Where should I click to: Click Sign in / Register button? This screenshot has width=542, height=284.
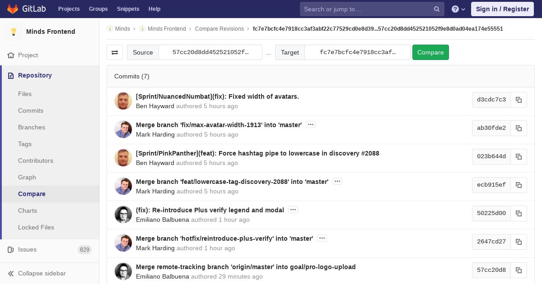coord(502,9)
